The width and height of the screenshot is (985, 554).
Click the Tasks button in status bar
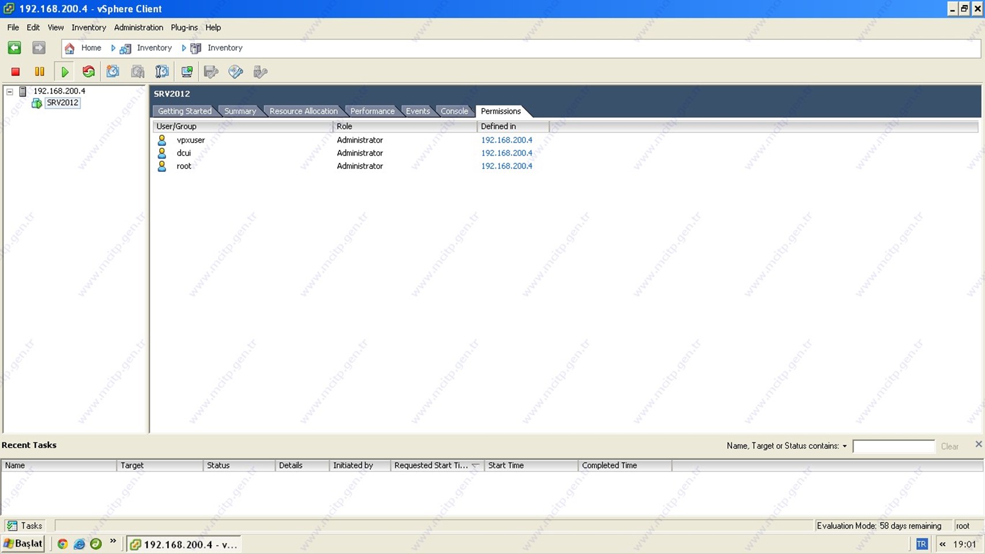[x=25, y=526]
